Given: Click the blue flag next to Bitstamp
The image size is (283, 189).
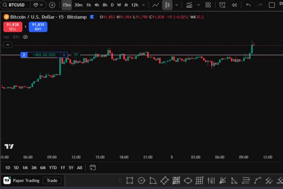Looking at the screenshot, I should click(92, 17).
